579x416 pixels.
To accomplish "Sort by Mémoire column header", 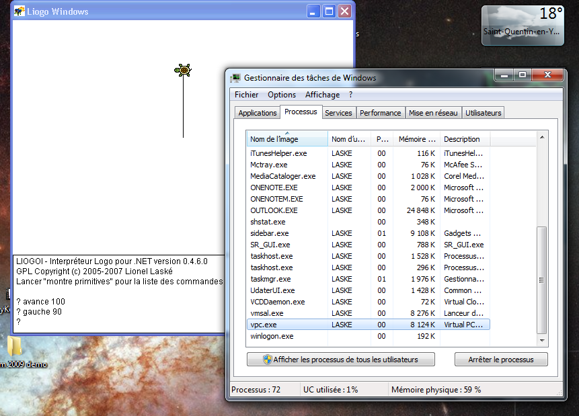I will tap(416, 139).
